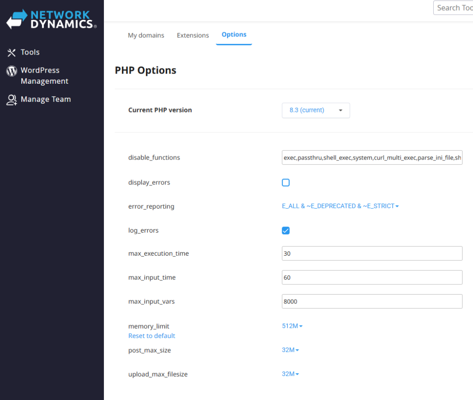Click the search box at top right
This screenshot has width=473, height=400.
click(454, 8)
